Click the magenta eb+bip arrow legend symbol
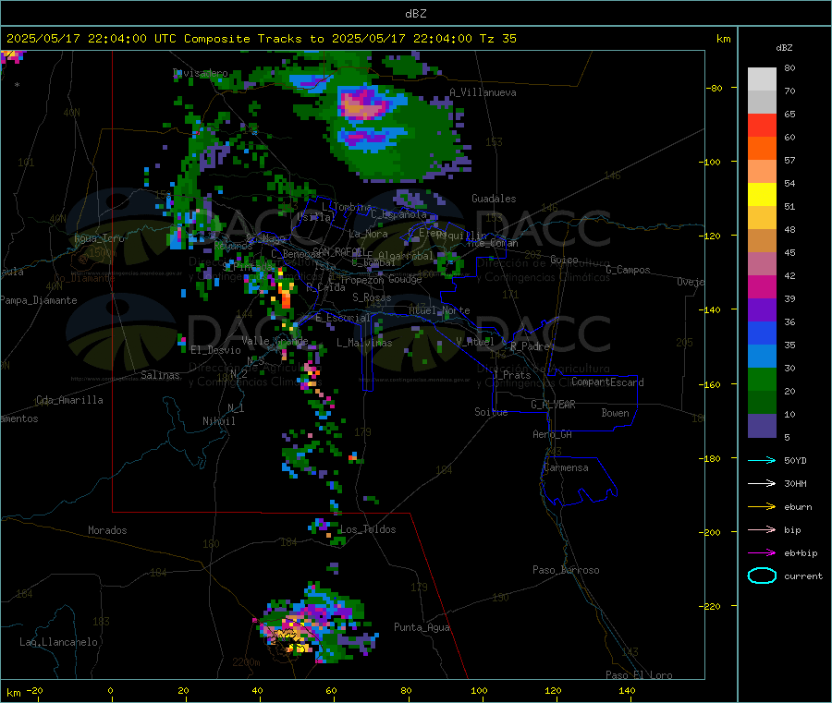This screenshot has height=703, width=832. tap(762, 553)
